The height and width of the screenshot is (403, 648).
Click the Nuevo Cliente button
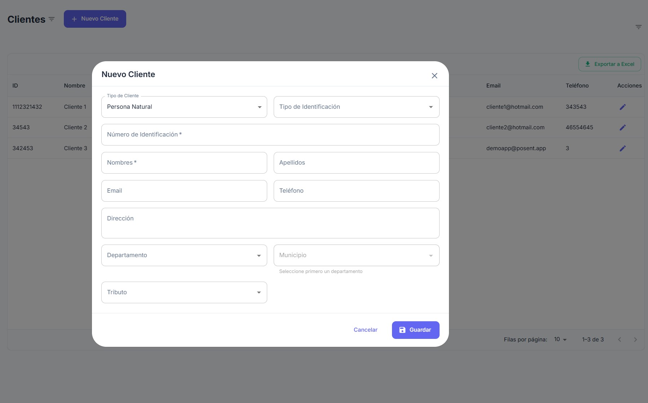point(95,19)
